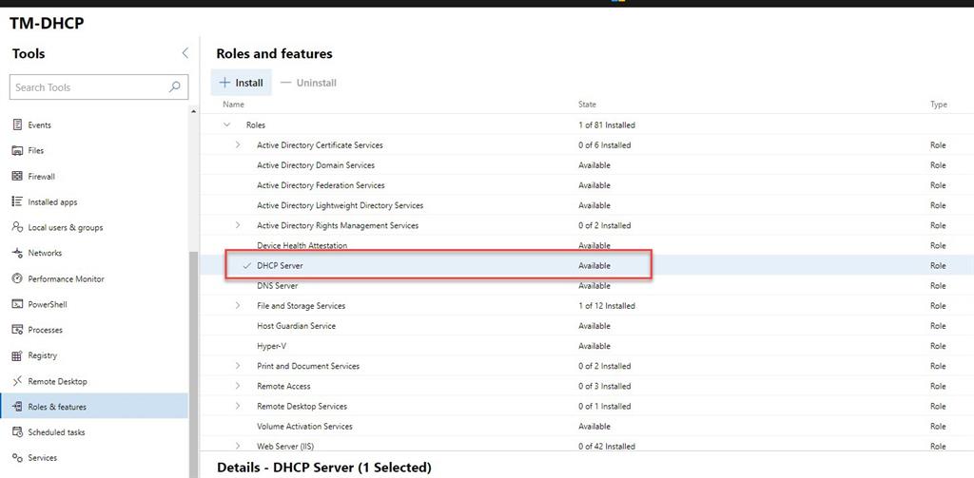Uncheck the DHCP Server row checkmark
The height and width of the screenshot is (478, 974).
pos(247,266)
